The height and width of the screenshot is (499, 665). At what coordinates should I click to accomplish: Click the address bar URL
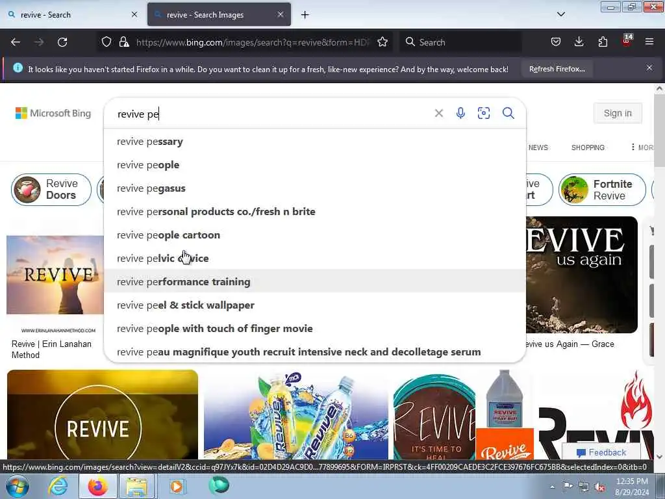[253, 42]
